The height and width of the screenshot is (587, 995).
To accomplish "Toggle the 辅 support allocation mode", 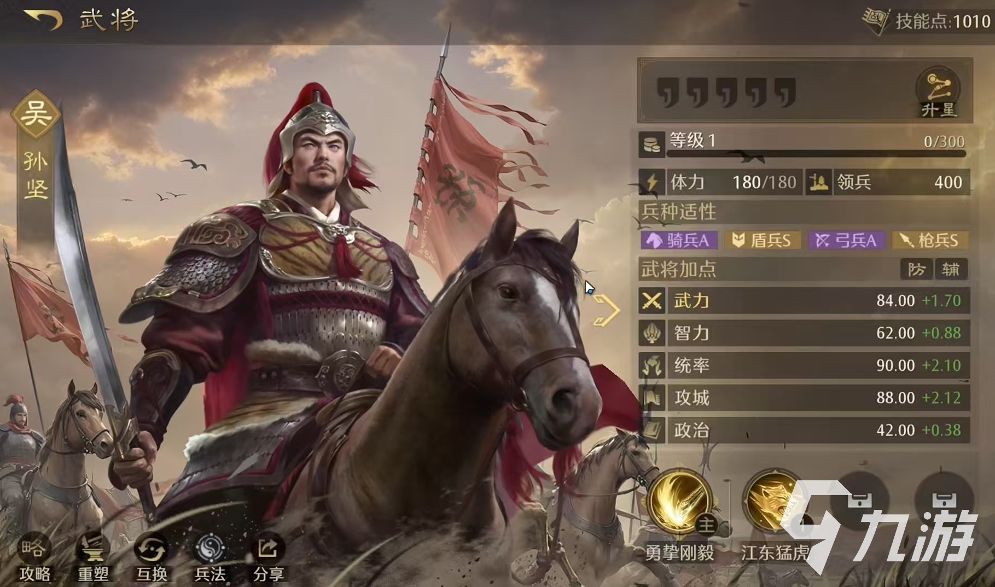I will pos(951,269).
